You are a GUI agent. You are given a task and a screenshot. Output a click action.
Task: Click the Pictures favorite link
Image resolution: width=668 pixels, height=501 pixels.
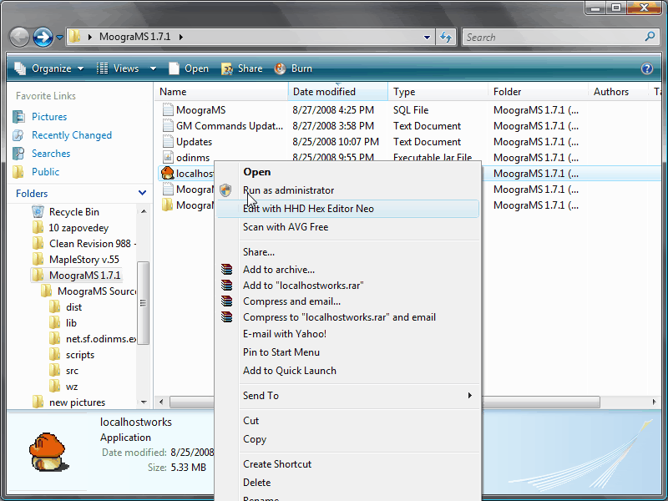point(49,117)
